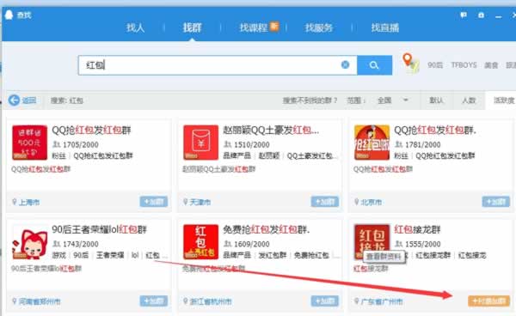The image size is (516, 316).
Task: Click the QQ penguin logo icon
Action: point(9,15)
